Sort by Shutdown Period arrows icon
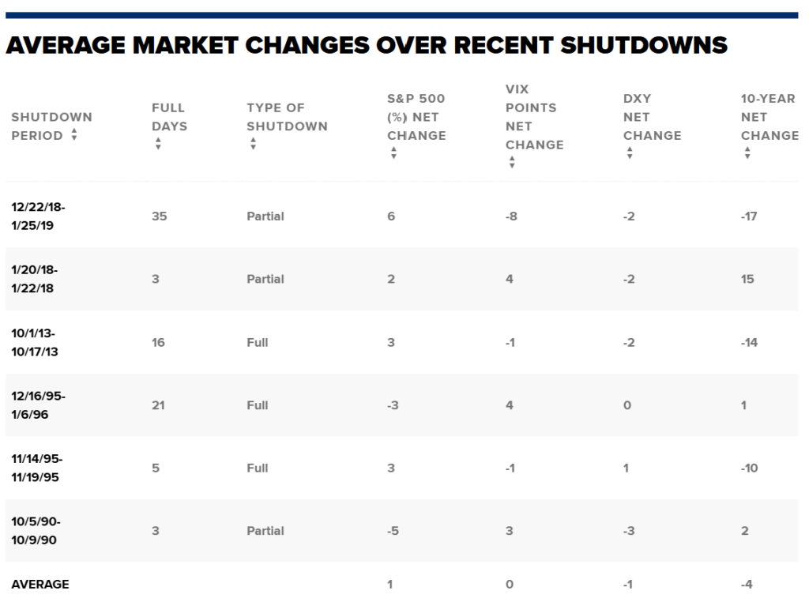This screenshot has width=809, height=602. click(74, 136)
